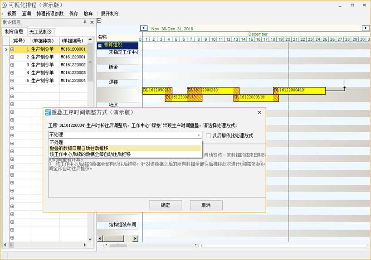This screenshot has width=371, height=260.
Task: Click 放弃 in the toolbar
Action: click(88, 14)
